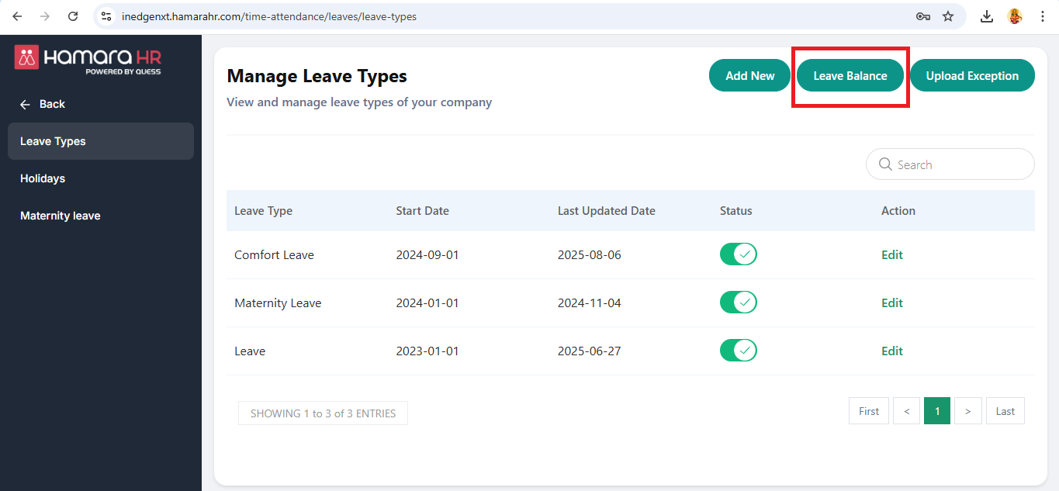The height and width of the screenshot is (491, 1059).
Task: Select page 1 in pagination
Action: point(937,411)
